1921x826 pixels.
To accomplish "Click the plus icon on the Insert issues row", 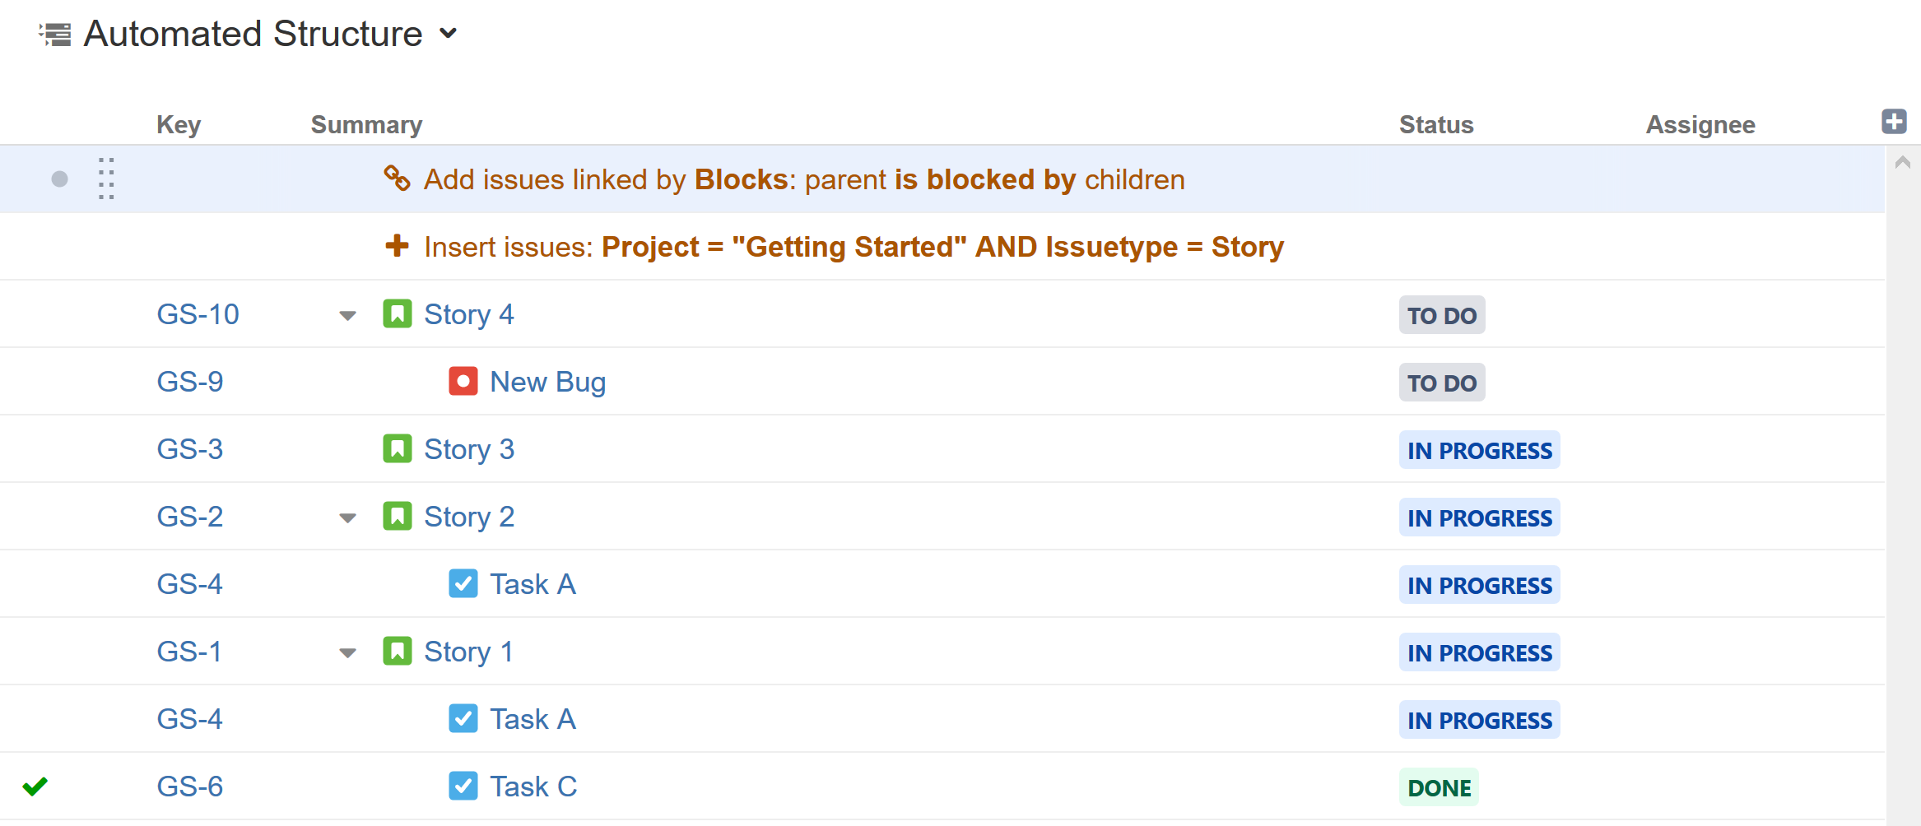I will [398, 246].
